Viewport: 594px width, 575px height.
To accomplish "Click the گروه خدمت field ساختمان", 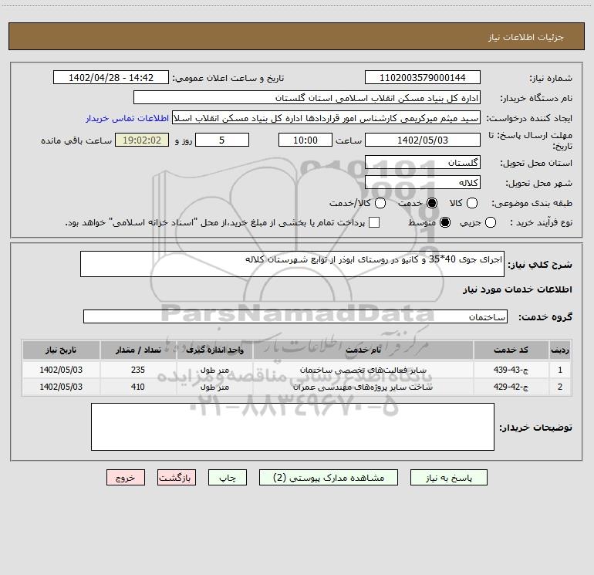I will [x=295, y=316].
